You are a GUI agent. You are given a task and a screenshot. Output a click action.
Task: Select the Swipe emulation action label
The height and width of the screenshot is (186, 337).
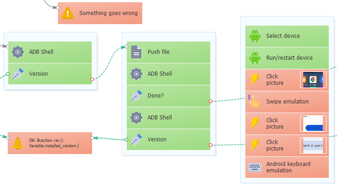click(287, 102)
